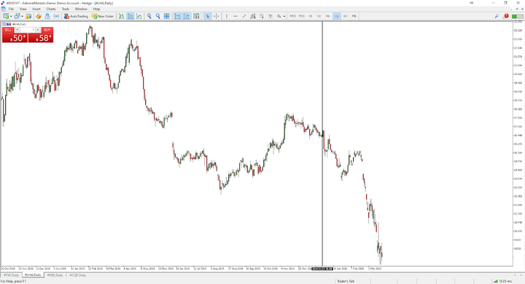Switch timeframe to H2
525x284 pixels.
point(319,16)
